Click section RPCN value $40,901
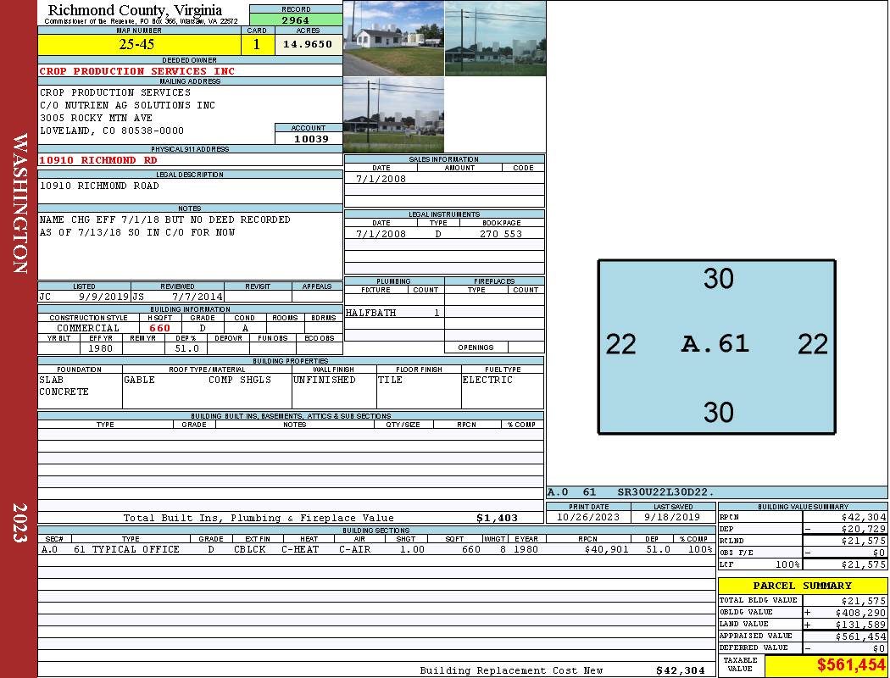890x678 pixels. (606, 549)
